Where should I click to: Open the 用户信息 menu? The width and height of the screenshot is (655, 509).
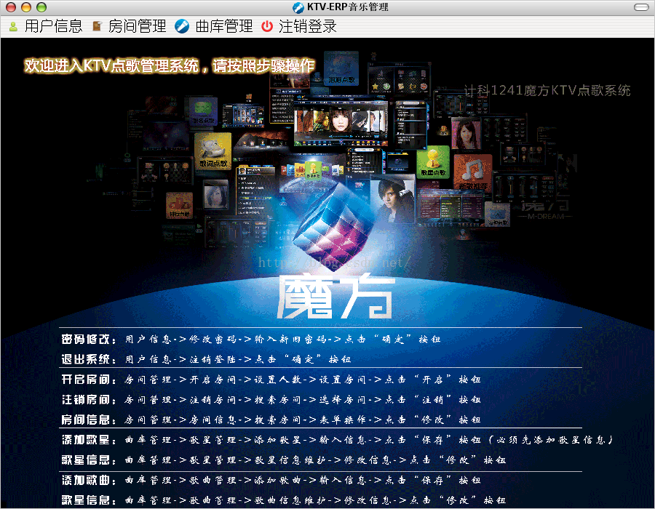53,26
